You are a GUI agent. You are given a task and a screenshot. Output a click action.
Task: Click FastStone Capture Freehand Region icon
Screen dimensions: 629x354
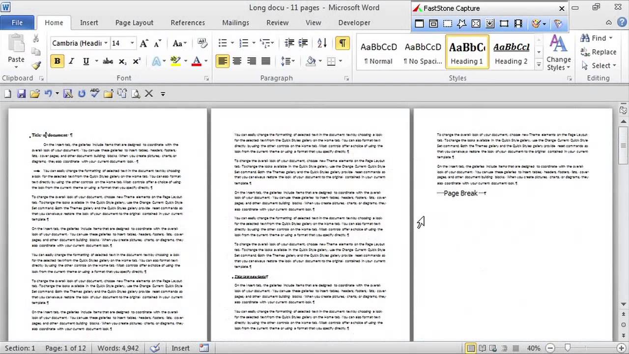[x=461, y=24]
